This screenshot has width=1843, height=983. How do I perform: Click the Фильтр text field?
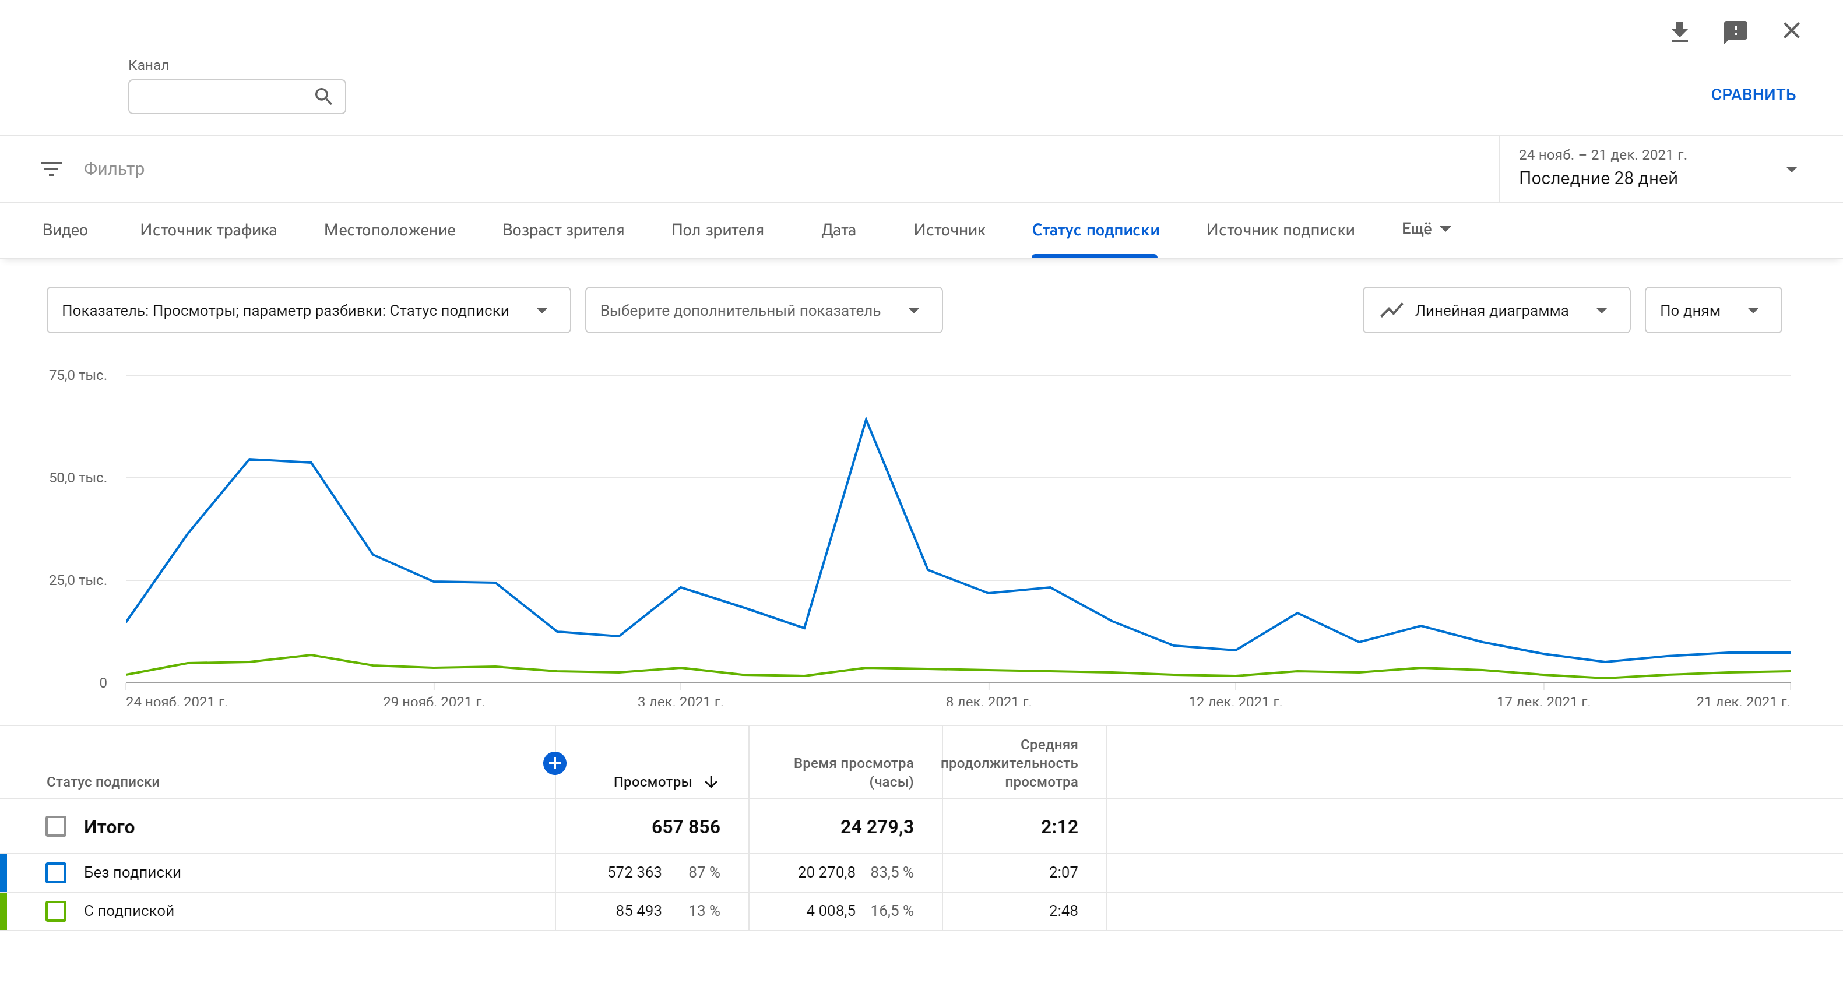pos(114,169)
